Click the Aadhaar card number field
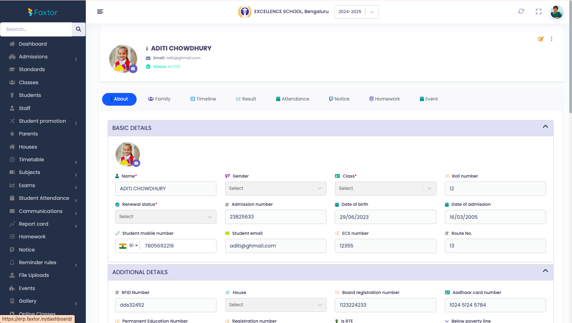The image size is (572, 323). point(495,305)
